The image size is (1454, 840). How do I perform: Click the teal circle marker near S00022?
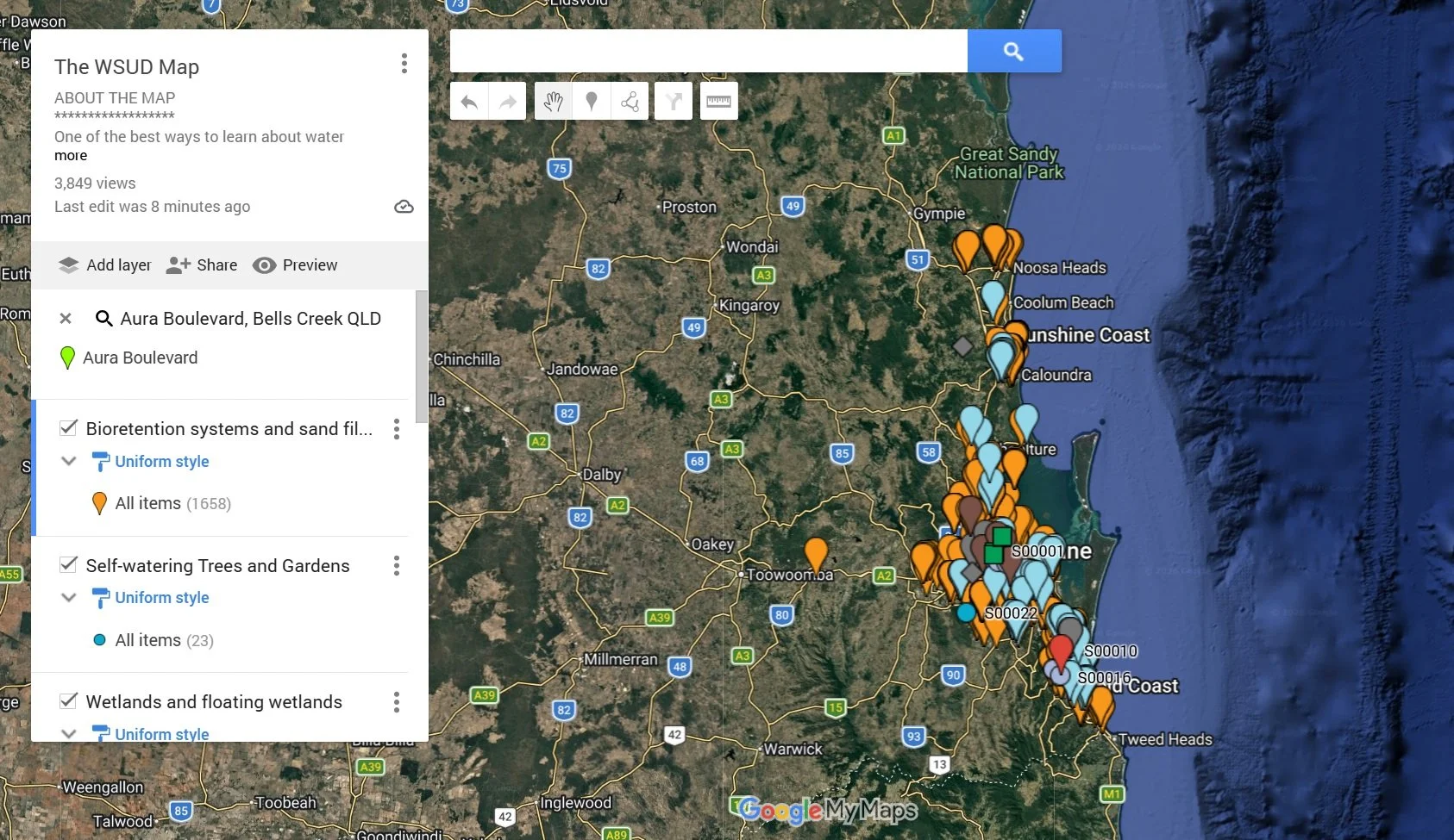966,613
